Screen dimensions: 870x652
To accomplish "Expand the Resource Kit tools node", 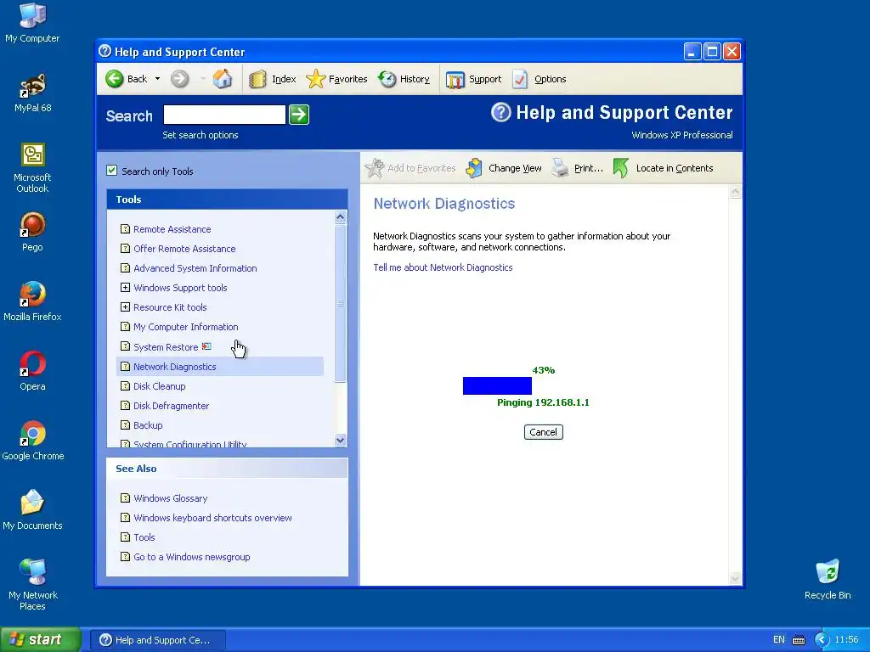I will pos(126,306).
